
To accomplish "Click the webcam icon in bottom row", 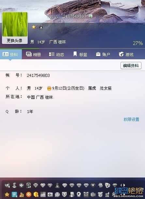I will [x=79, y=194].
